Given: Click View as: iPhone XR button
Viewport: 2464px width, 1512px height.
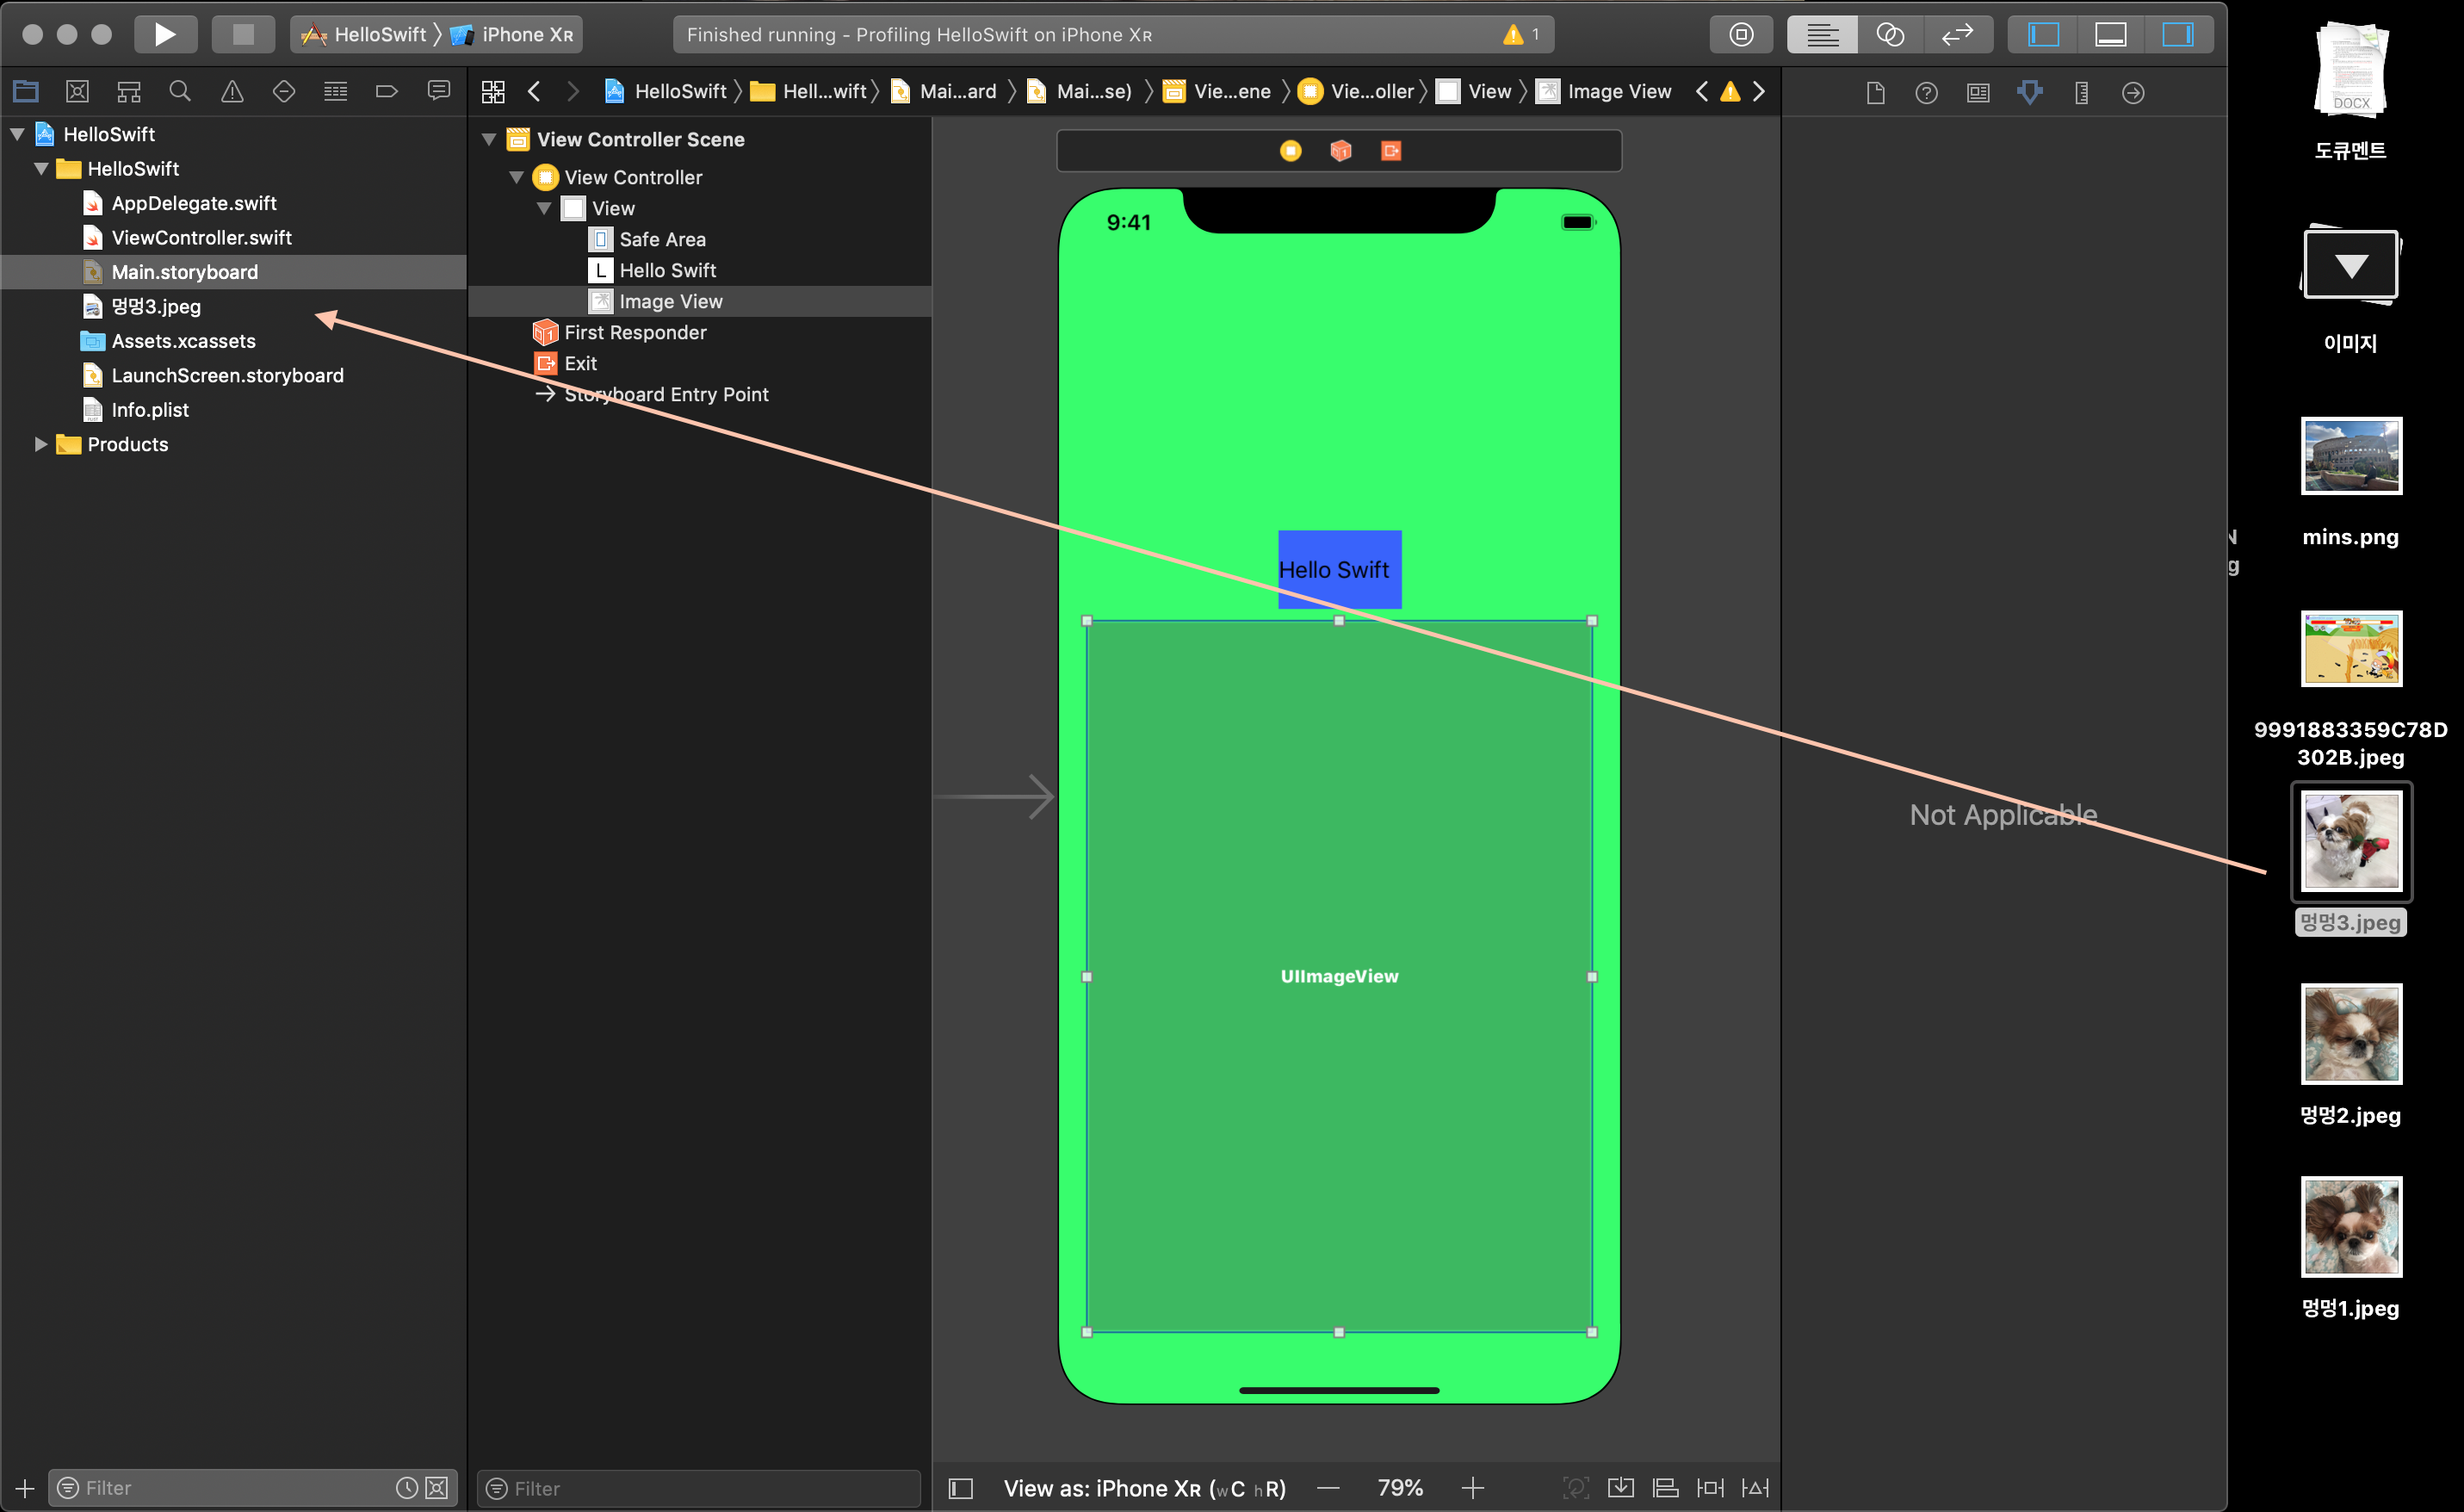Looking at the screenshot, I should pos(1144,1488).
